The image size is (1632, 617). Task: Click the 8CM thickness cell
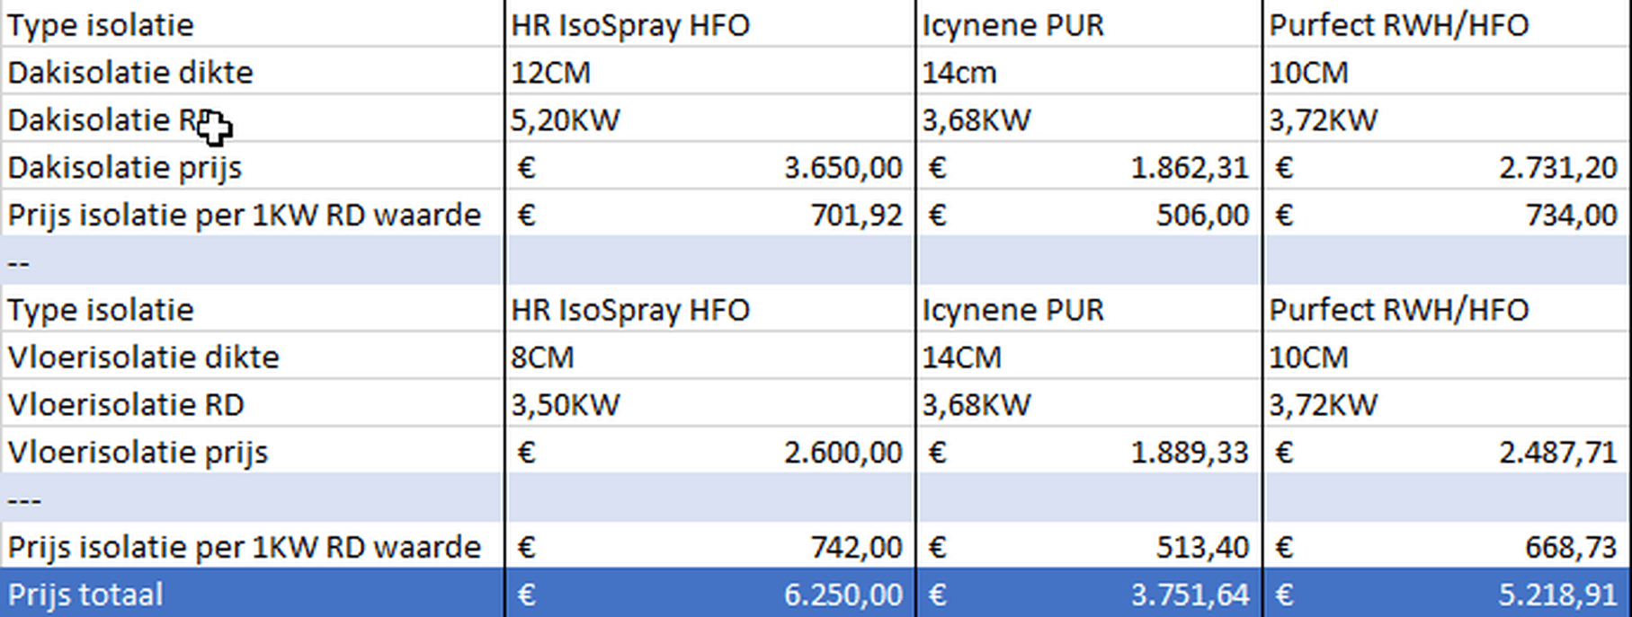click(710, 357)
